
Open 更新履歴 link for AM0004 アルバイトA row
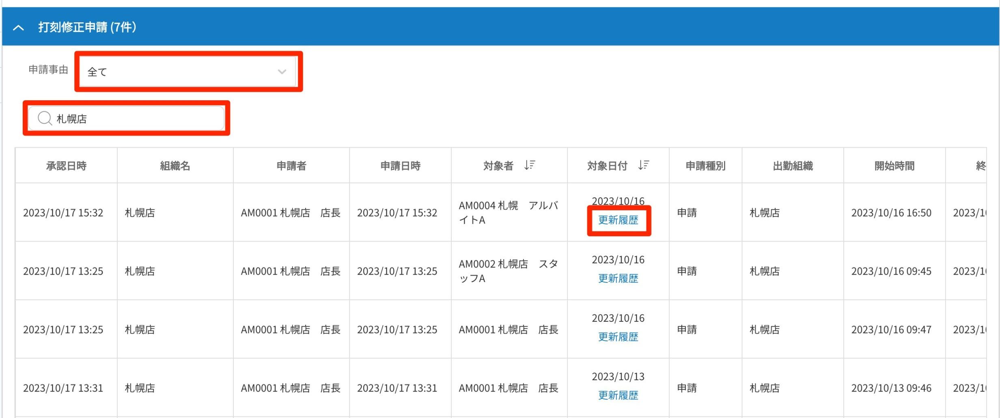pos(618,220)
